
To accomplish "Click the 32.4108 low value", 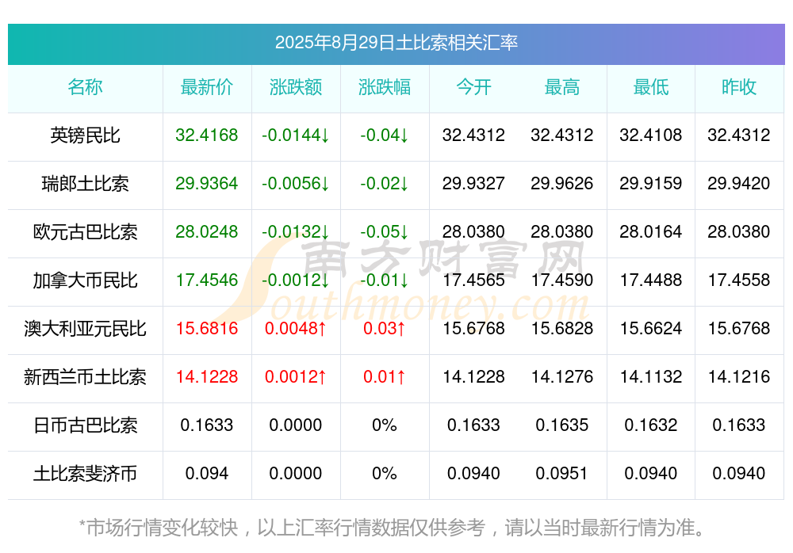I will pos(651,135).
